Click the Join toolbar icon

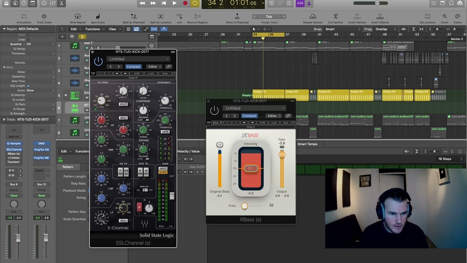tap(180, 16)
